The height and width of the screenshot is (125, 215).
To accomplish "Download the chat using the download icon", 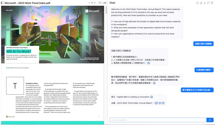I will click(x=205, y=3).
